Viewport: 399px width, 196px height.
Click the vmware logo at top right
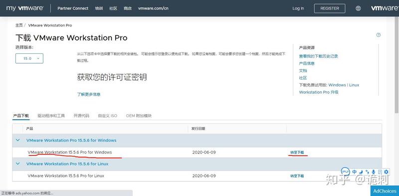click(x=385, y=8)
